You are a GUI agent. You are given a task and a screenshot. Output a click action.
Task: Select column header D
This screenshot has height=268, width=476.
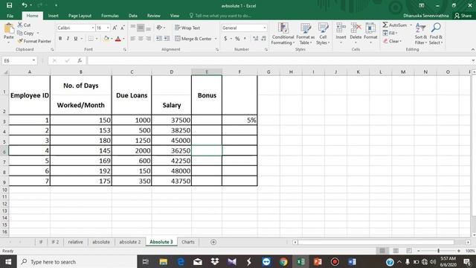coord(172,71)
